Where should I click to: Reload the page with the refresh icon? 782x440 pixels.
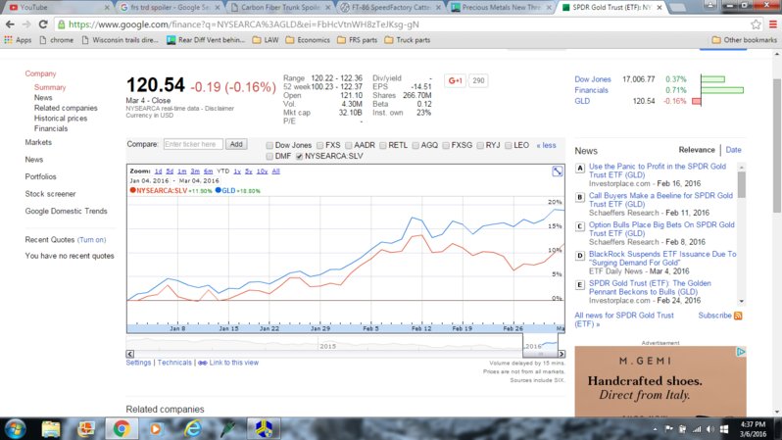(x=43, y=24)
